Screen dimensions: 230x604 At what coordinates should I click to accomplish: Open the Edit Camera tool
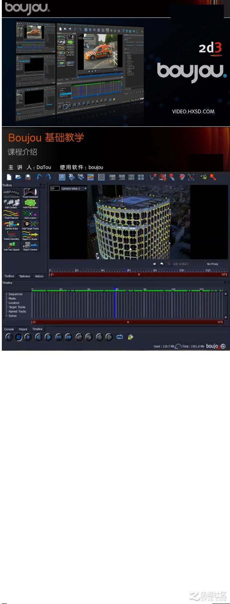coord(11,204)
